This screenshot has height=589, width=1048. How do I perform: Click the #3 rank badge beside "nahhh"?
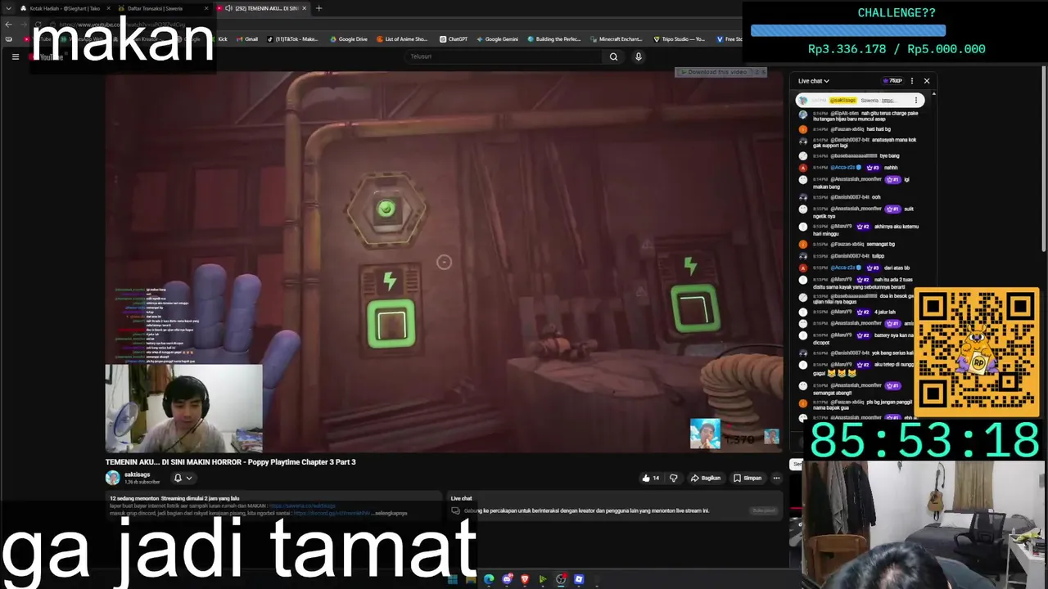872,168
